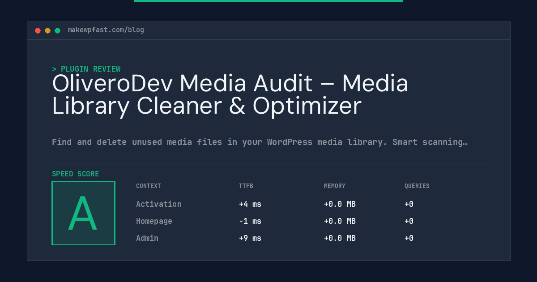The width and height of the screenshot is (537, 282).
Task: Click the Admin memory '+0.0 MB' value
Action: (x=340, y=238)
